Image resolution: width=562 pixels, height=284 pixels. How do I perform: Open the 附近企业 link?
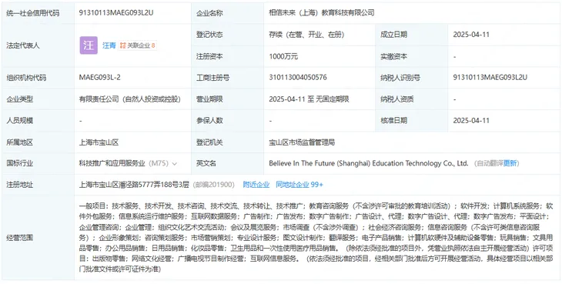256,185
